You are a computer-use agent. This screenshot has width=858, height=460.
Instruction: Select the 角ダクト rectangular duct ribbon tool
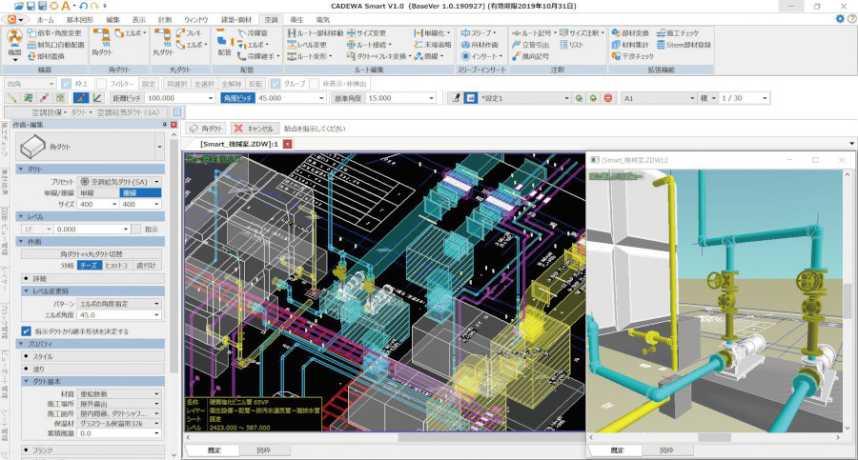point(101,42)
